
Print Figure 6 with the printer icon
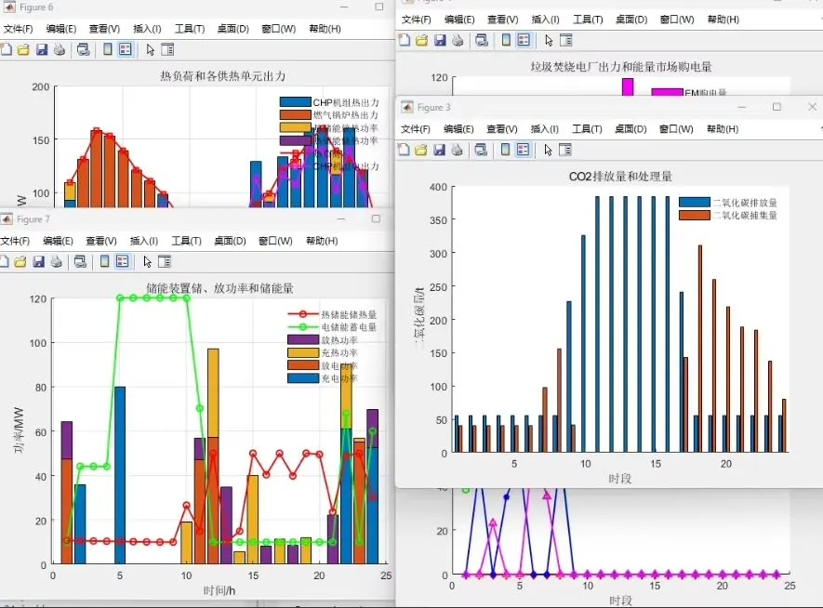coord(60,50)
